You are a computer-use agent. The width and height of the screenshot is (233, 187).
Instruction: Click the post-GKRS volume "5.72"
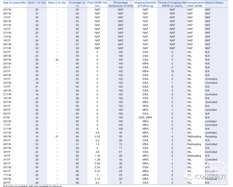click(x=97, y=179)
